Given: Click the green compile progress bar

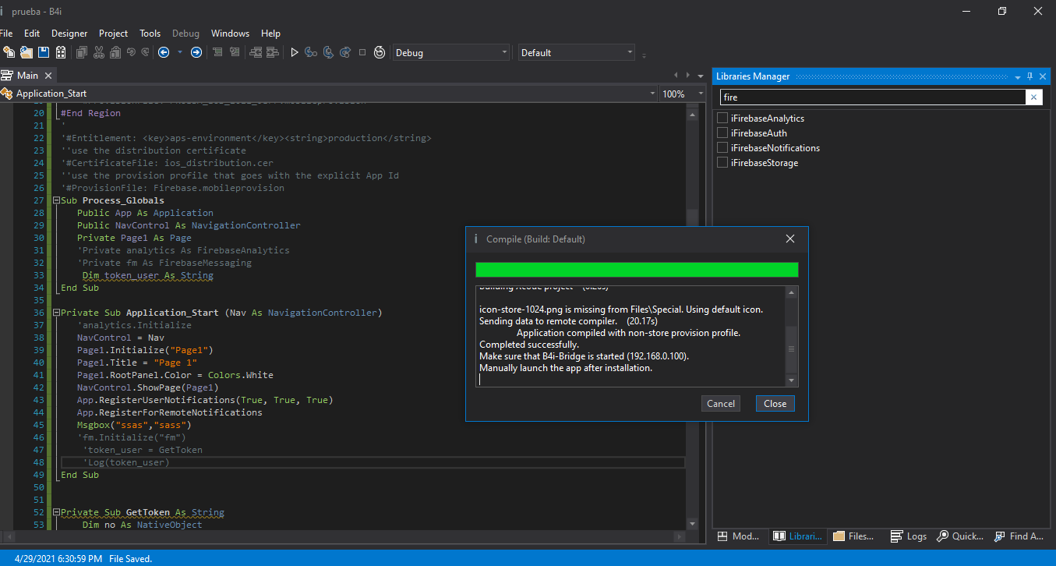Looking at the screenshot, I should pyautogui.click(x=637, y=270).
